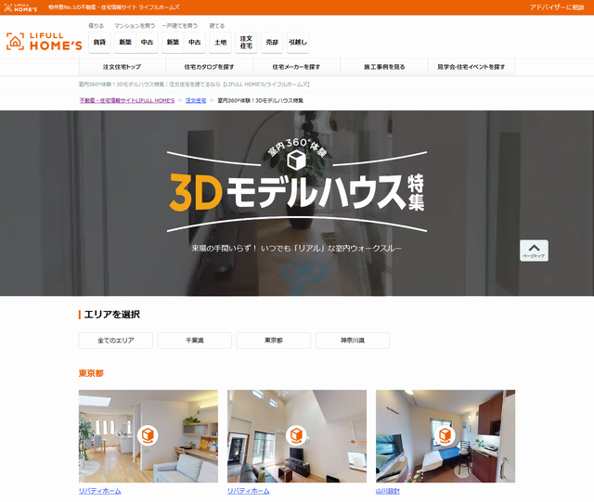The height and width of the screenshot is (502, 594).
Task: Click 3D cube icon on the white sofa room photo
Action: 148,435
